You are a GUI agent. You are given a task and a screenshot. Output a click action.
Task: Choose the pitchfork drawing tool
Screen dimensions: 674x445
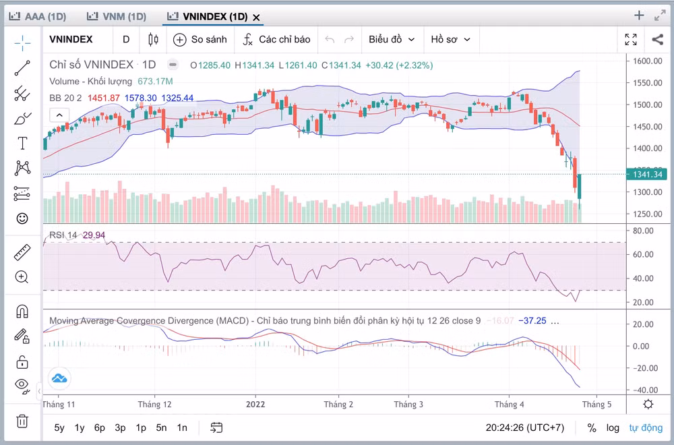22,93
